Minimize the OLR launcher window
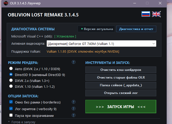 click(135, 3)
